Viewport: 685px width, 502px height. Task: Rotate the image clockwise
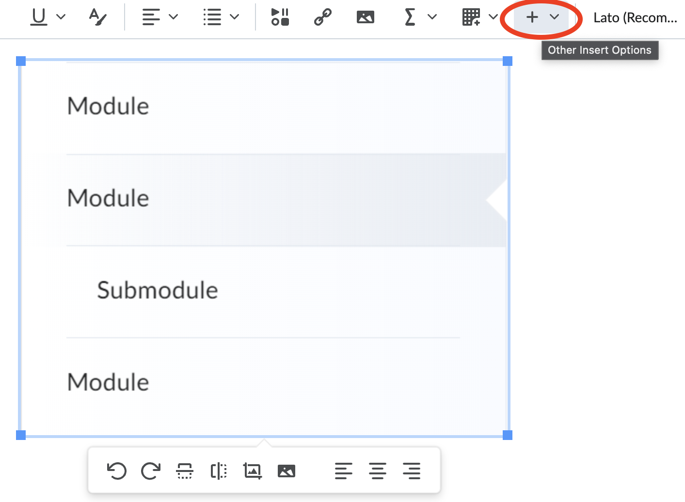click(x=150, y=471)
